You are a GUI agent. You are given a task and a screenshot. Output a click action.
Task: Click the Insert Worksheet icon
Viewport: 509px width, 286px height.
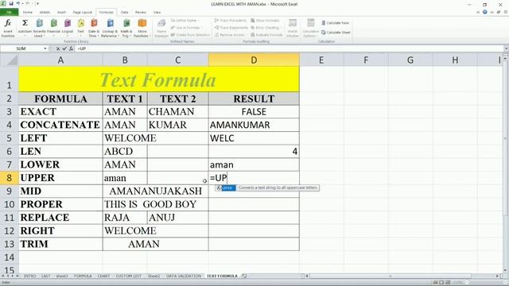click(x=244, y=276)
